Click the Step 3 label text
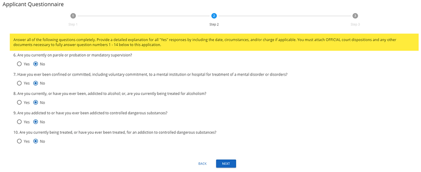The image size is (421, 172). tap(355, 24)
